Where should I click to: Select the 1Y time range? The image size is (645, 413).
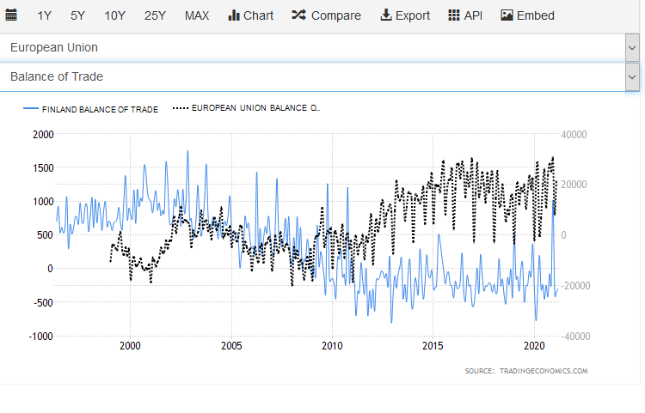point(45,15)
